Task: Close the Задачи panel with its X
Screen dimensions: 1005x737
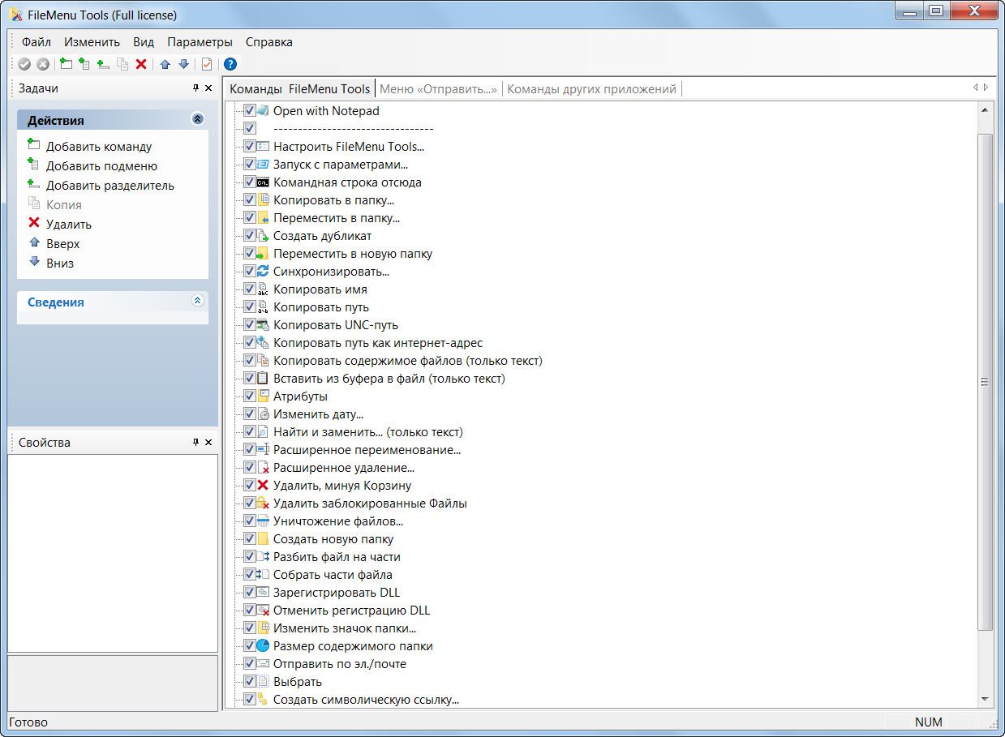Action: 208,88
